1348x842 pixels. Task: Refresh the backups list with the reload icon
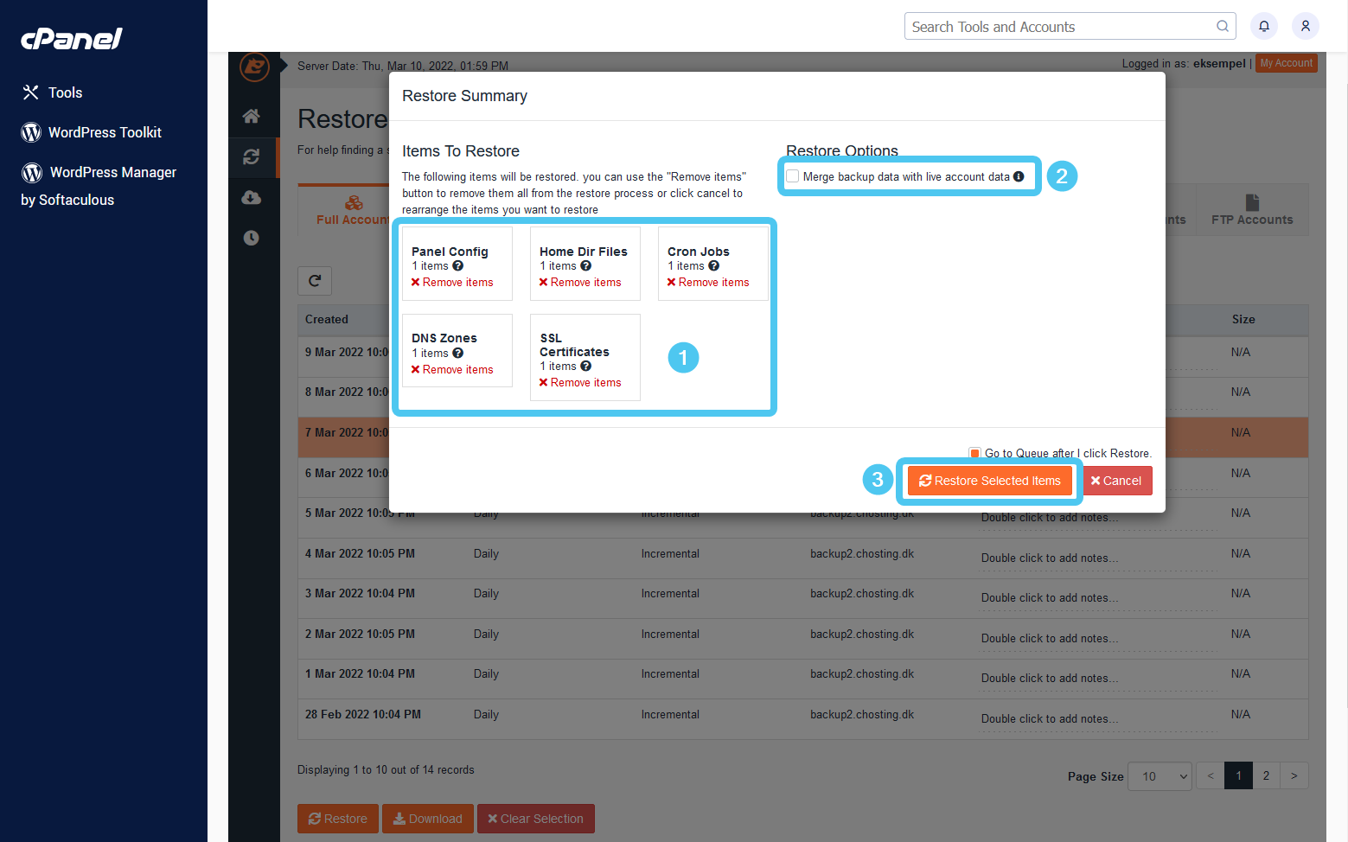click(x=315, y=281)
